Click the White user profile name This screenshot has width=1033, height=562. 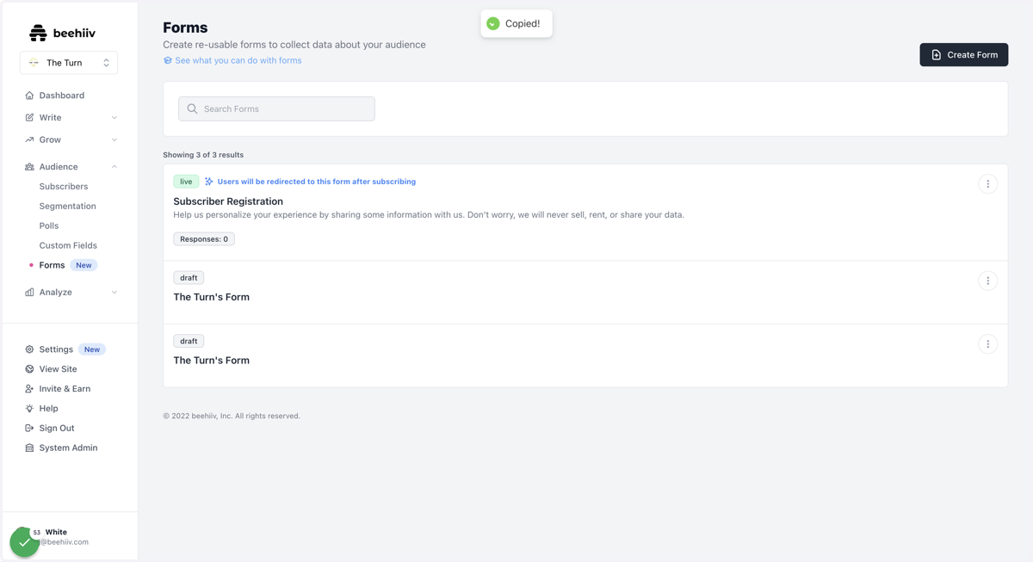click(x=56, y=533)
